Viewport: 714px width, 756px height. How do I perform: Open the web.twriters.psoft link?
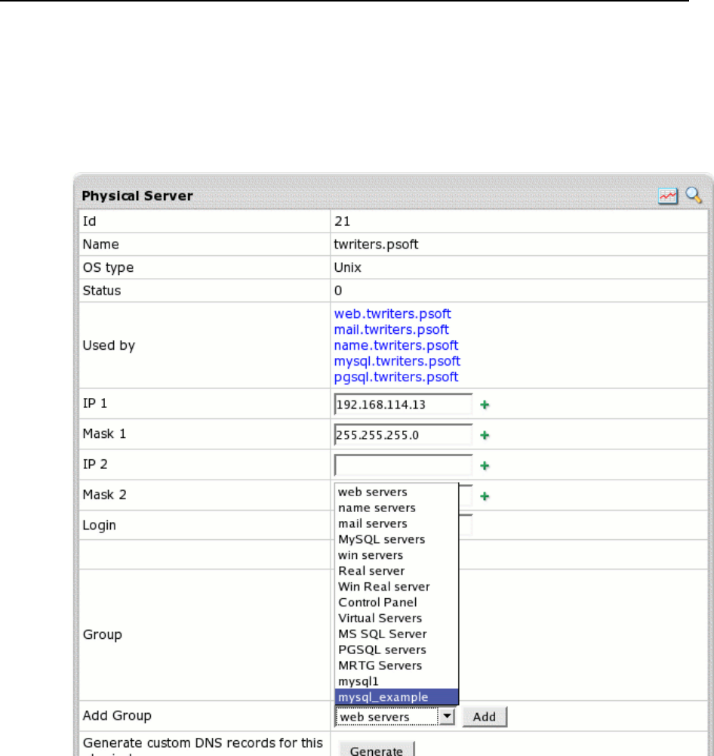pyautogui.click(x=392, y=314)
